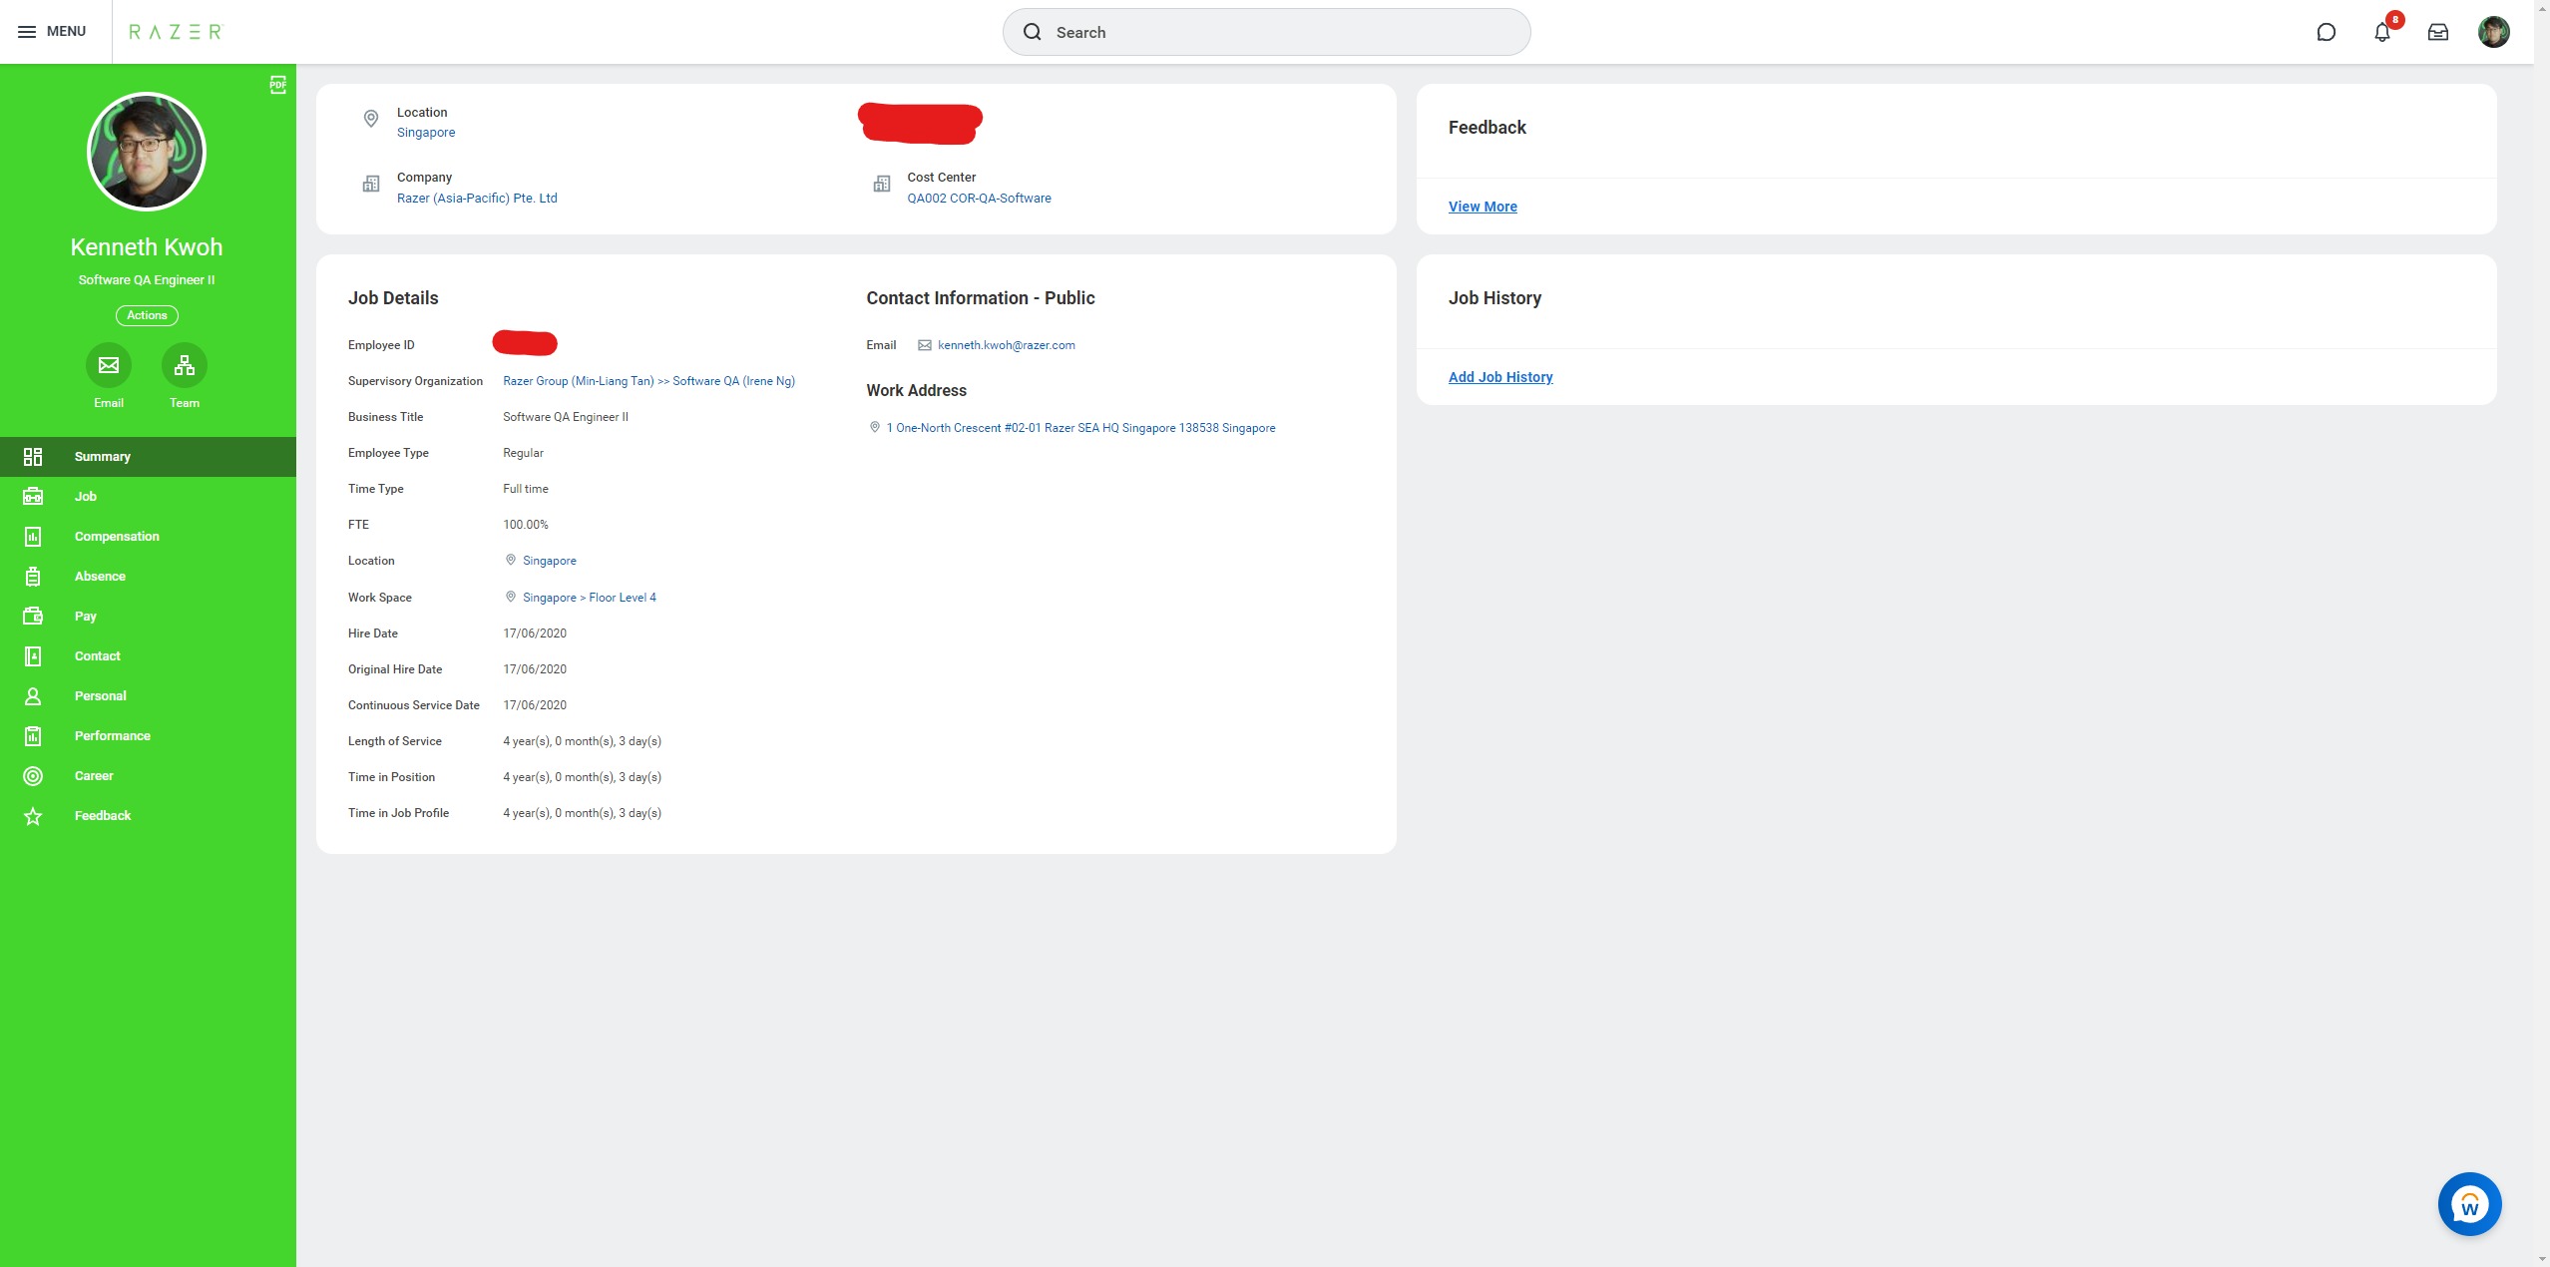Open the floating Workday assistant button

tap(2469, 1204)
